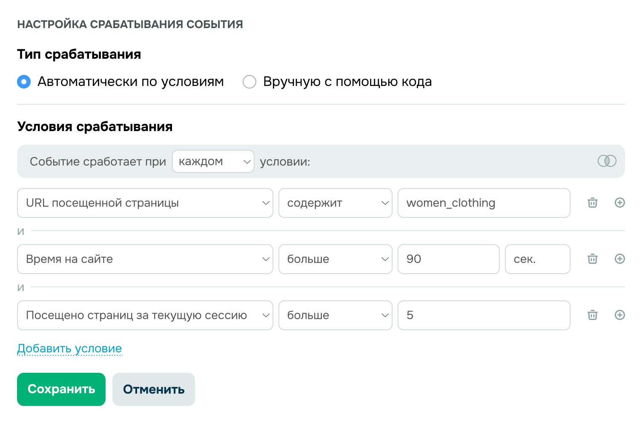Remove the 'Время на сайте' condition using trash icon
The width and height of the screenshot is (642, 423).
[592, 259]
